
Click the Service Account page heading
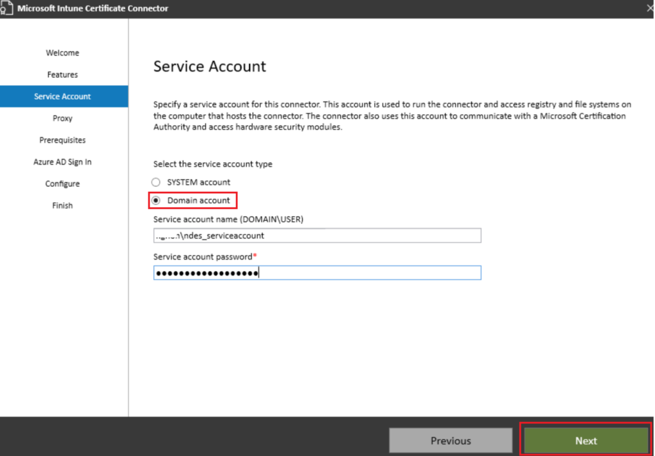point(210,67)
